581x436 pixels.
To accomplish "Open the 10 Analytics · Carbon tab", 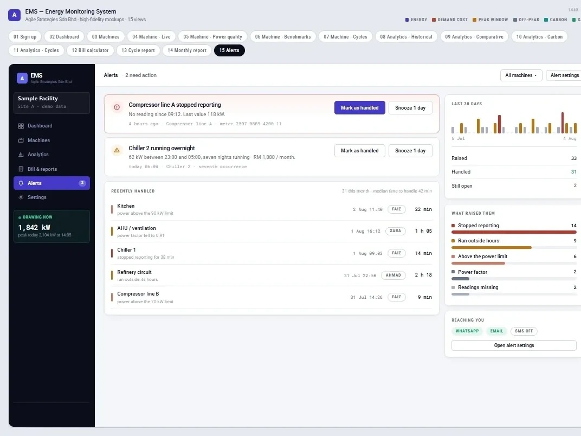I will click(x=539, y=37).
